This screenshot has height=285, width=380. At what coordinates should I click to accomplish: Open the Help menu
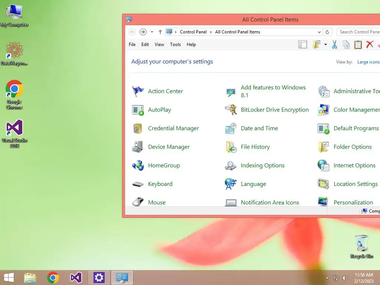click(191, 45)
